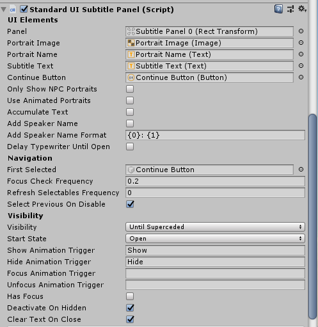This screenshot has height=327, width=318.
Task: Enable Only Show NPC Portraits checkbox
Action: click(130, 89)
